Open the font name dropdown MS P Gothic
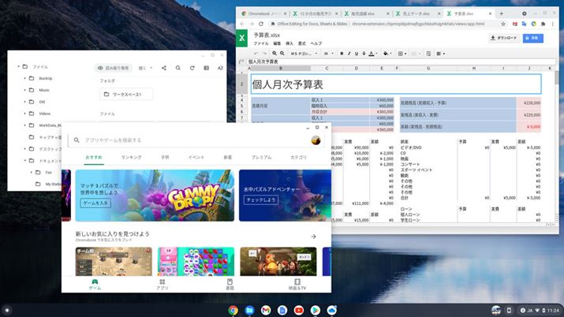This screenshot has height=317, width=564. [x=304, y=54]
